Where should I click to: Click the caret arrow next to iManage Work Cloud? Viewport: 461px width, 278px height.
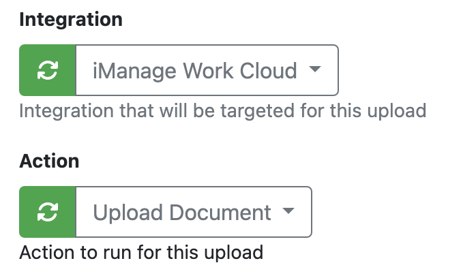click(314, 69)
